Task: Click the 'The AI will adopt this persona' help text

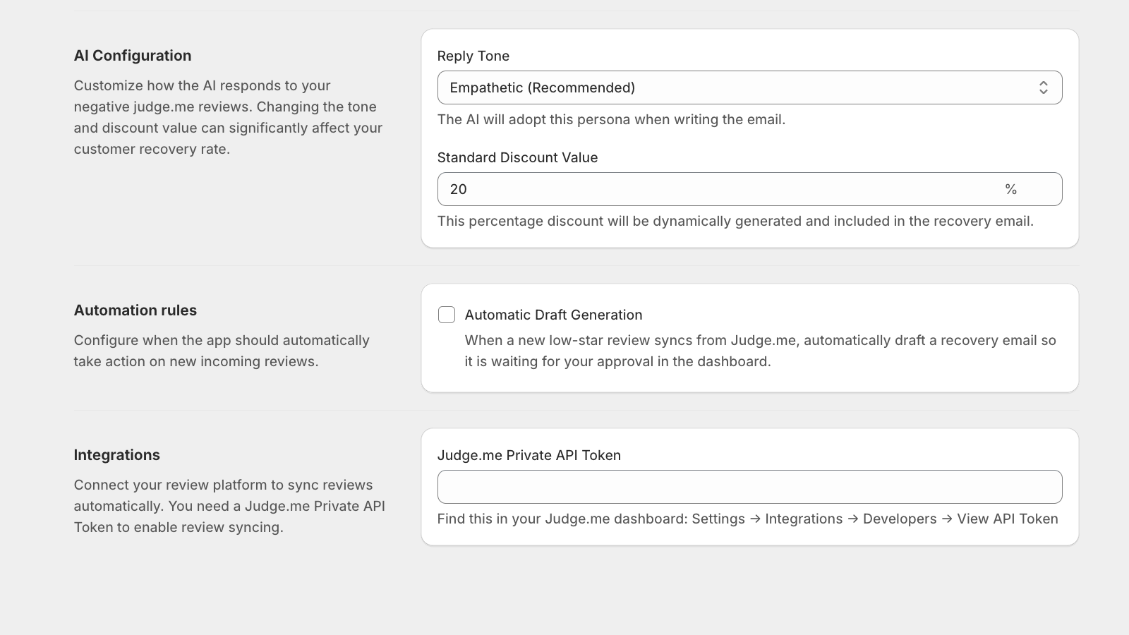Action: (611, 119)
